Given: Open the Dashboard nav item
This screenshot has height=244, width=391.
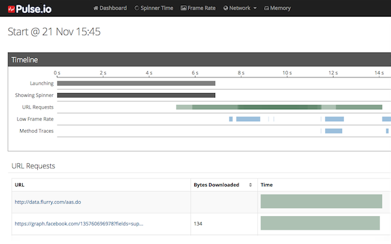Looking at the screenshot, I should [110, 8].
